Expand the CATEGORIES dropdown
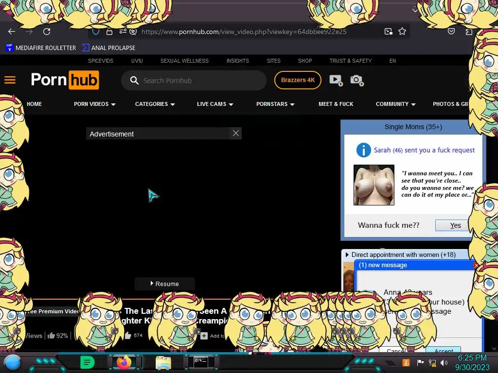Screen dimensions: 498x373 click(x=155, y=104)
